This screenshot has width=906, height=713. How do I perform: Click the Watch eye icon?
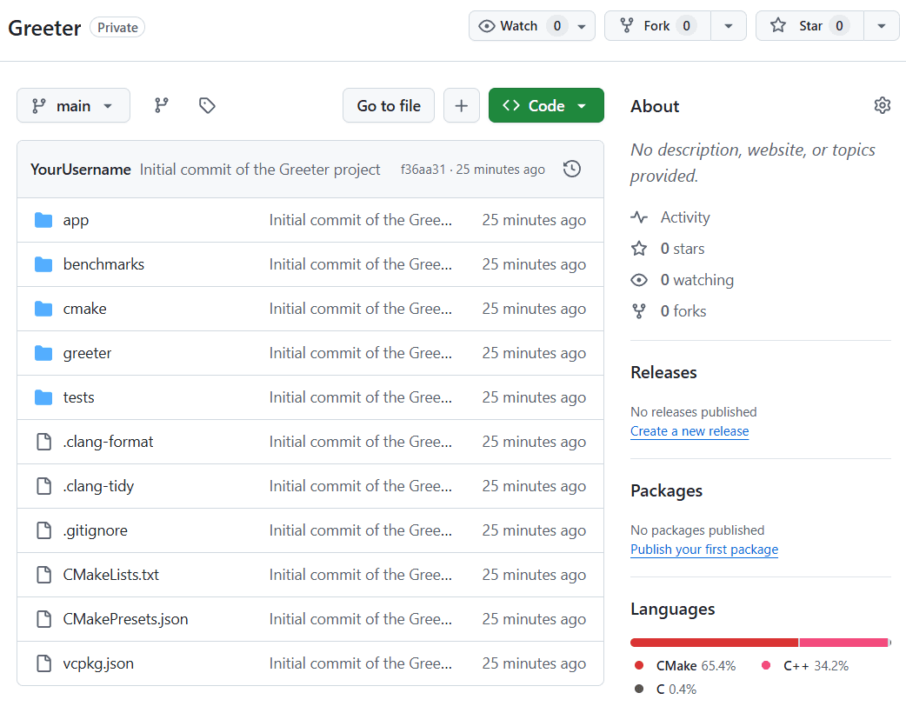[487, 25]
